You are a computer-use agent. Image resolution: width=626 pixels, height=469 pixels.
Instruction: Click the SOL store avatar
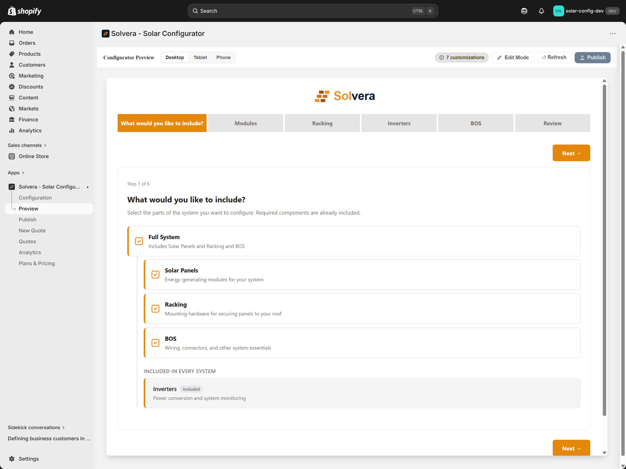558,11
